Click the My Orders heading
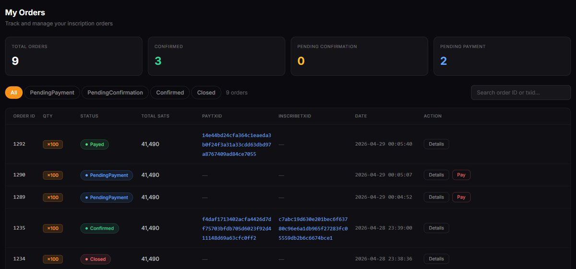This screenshot has width=576, height=269. pos(25,12)
